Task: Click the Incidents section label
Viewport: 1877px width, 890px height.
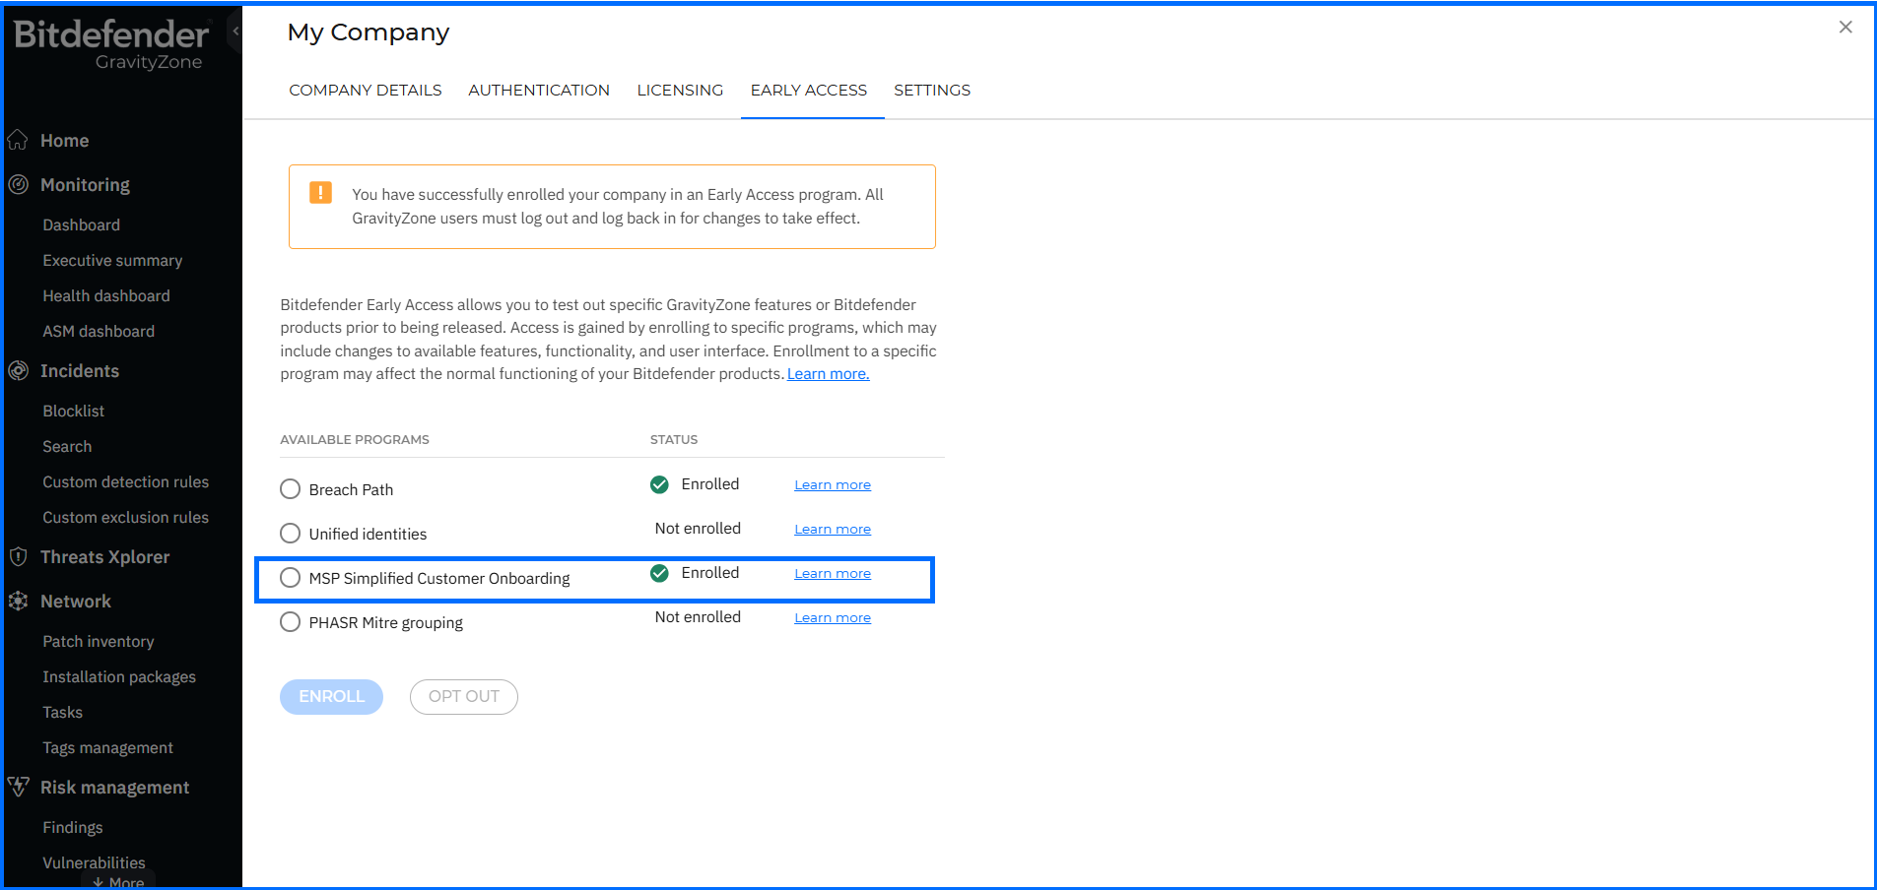Action: point(80,371)
